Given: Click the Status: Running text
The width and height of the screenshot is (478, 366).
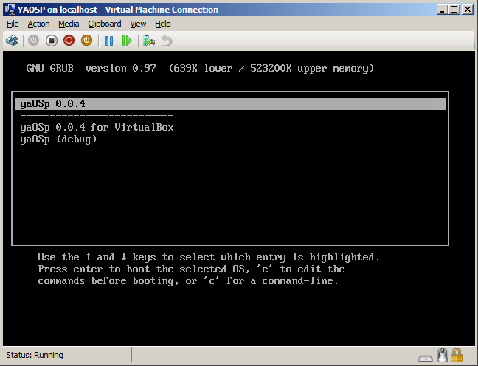Looking at the screenshot, I should click(x=35, y=355).
